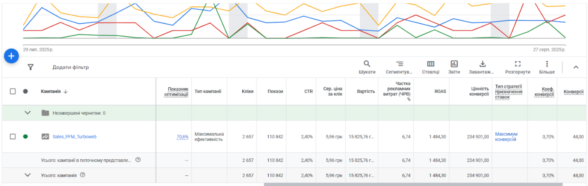Click Розгорнути to expand table fullscreen
The width and height of the screenshot is (588, 186).
[518, 67]
